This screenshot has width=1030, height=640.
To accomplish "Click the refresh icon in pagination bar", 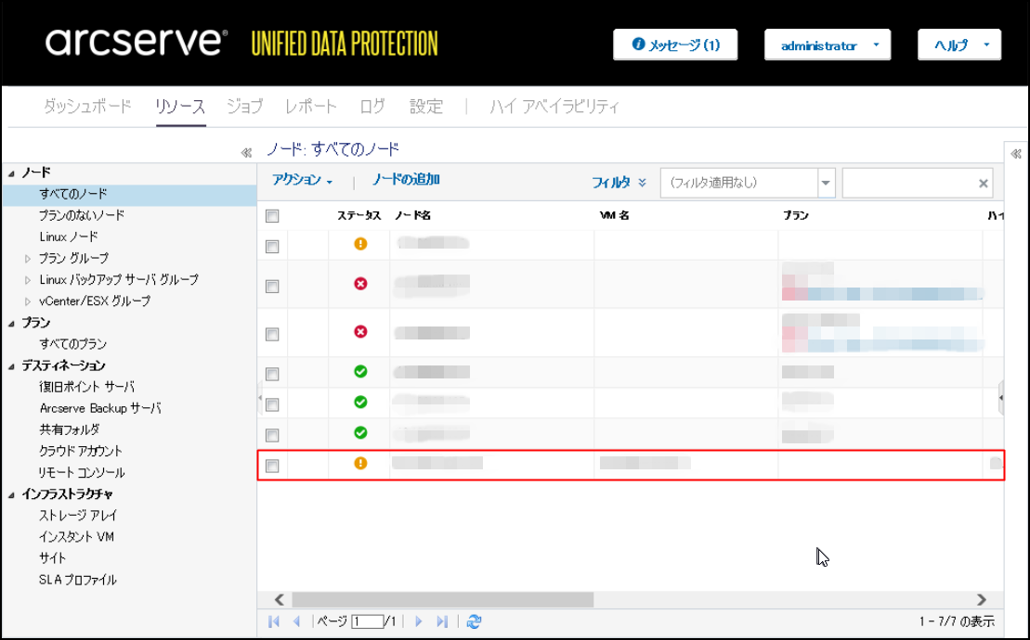I will click(475, 621).
